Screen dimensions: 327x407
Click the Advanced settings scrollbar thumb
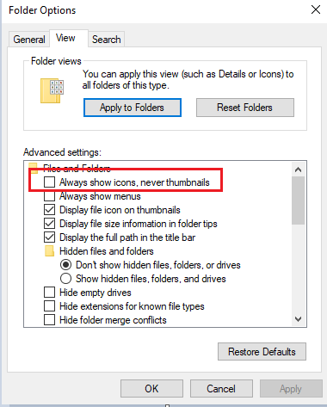click(x=299, y=200)
